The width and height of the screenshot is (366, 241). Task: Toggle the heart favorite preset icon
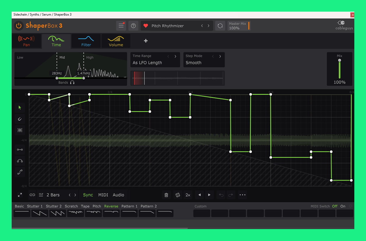click(146, 26)
